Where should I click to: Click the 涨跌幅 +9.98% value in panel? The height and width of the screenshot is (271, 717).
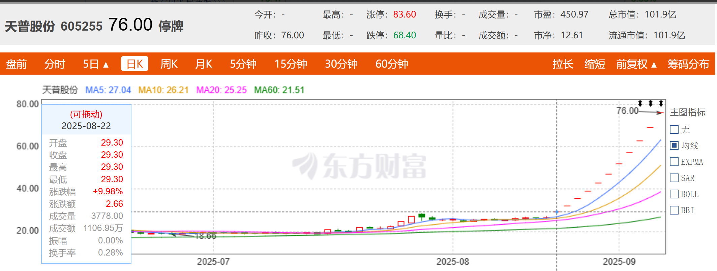point(108,191)
